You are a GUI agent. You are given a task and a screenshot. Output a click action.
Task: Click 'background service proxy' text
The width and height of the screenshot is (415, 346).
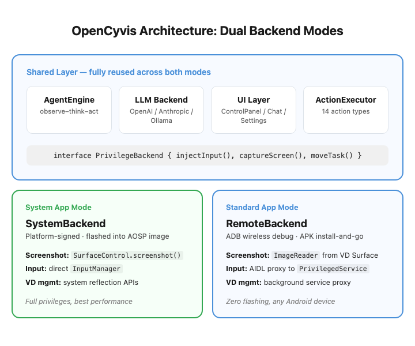307,283
